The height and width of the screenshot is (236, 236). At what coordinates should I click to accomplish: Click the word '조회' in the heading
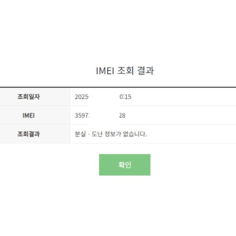tap(126, 71)
